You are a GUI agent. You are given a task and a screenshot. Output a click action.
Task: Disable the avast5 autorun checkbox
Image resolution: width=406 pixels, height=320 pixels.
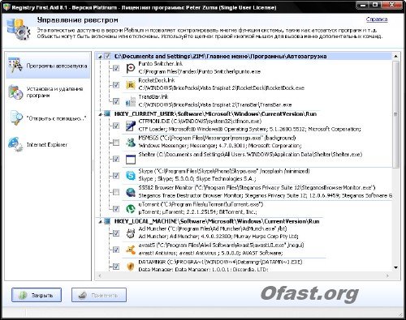pyautogui.click(x=116, y=250)
